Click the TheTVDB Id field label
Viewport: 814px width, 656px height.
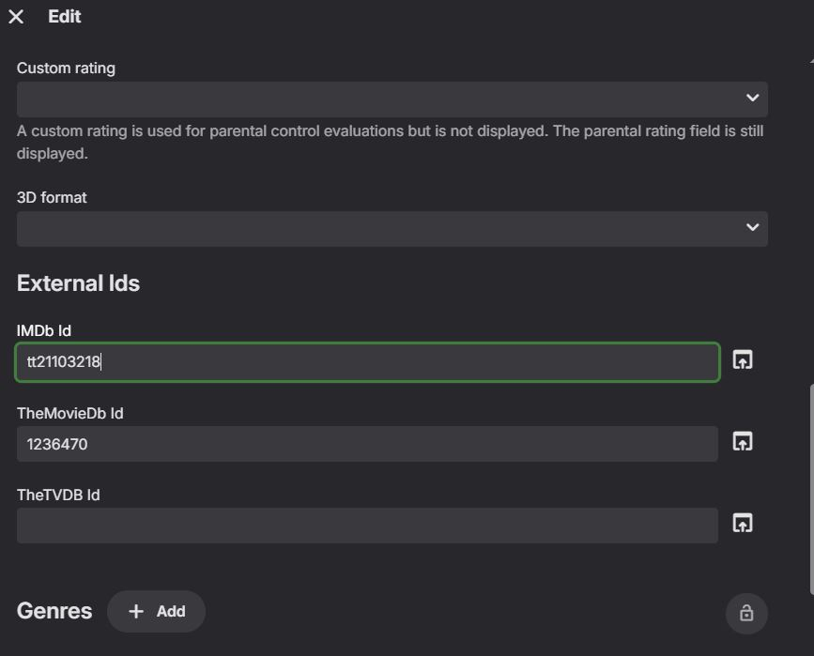tap(58, 495)
